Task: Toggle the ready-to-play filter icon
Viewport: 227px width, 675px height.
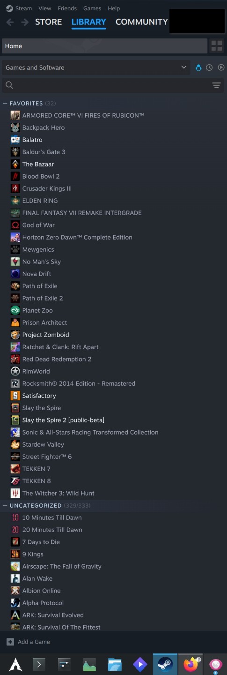Action: (221, 67)
